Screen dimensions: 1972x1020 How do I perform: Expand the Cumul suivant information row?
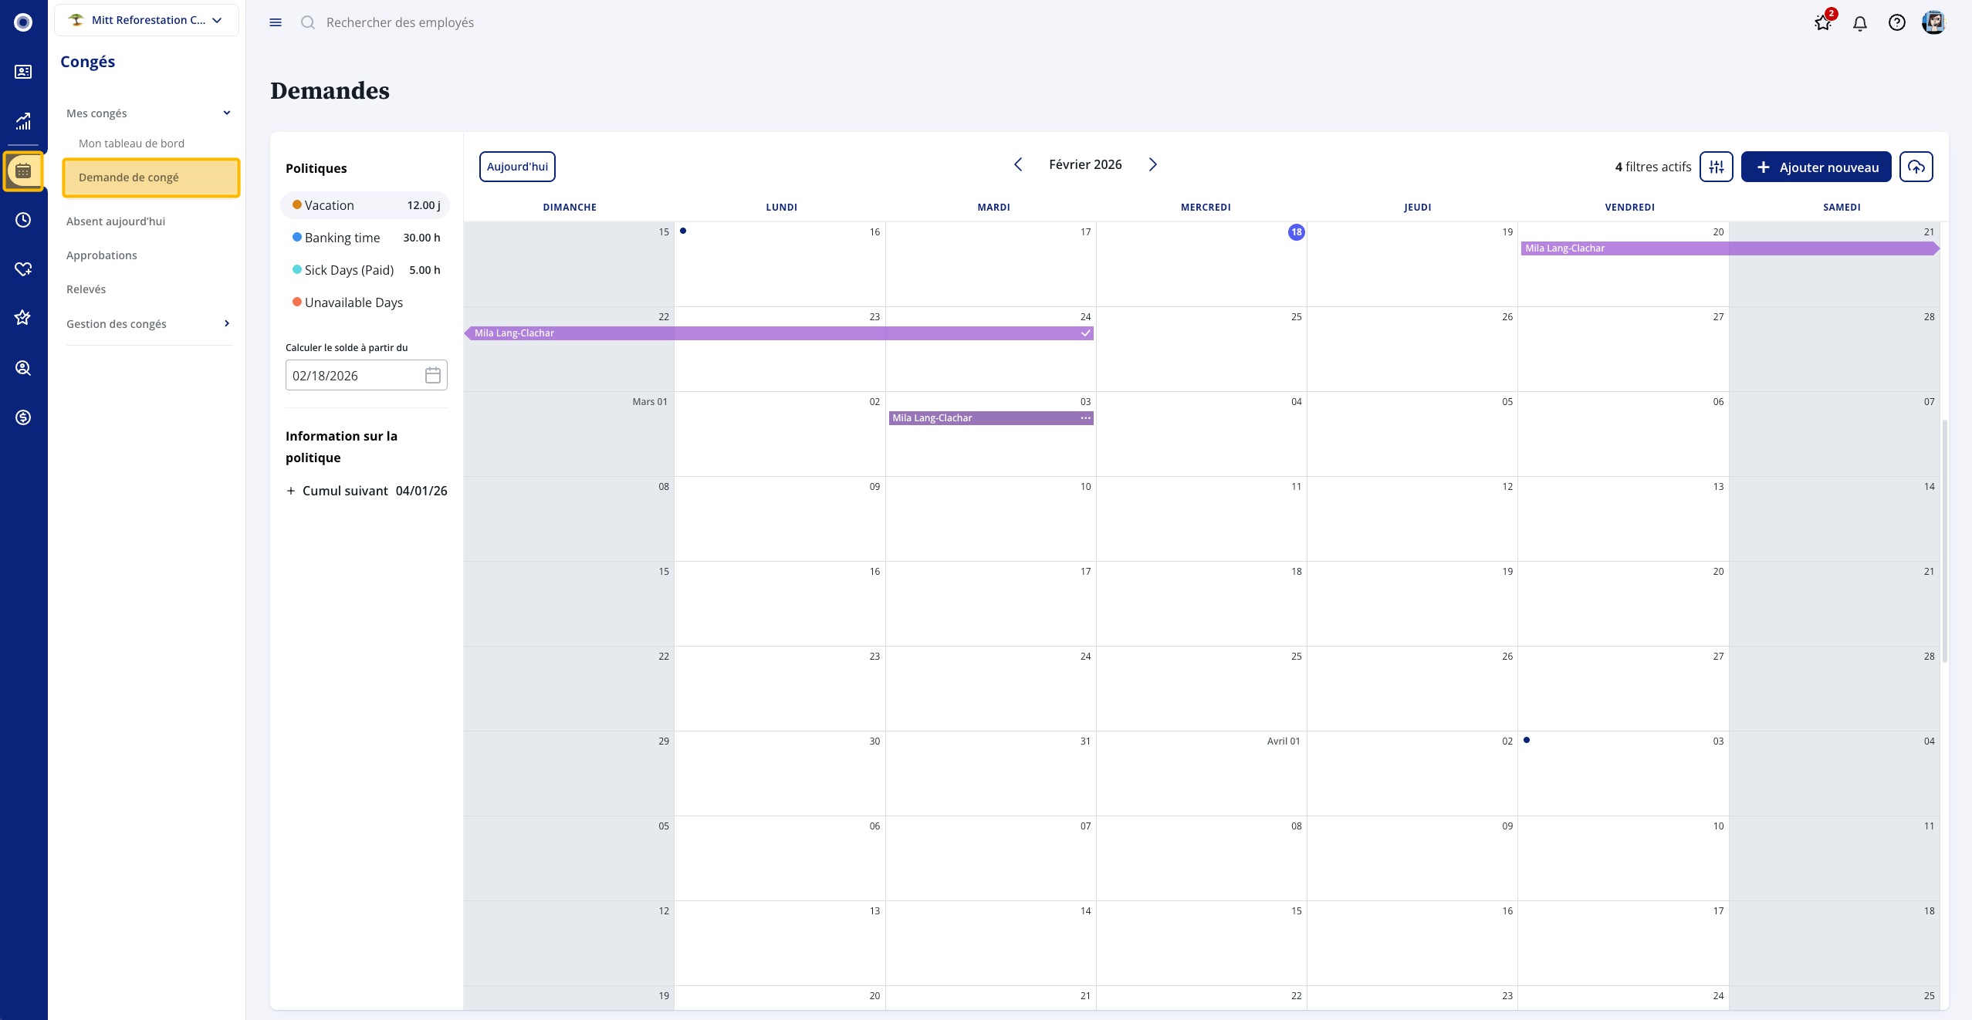291,491
